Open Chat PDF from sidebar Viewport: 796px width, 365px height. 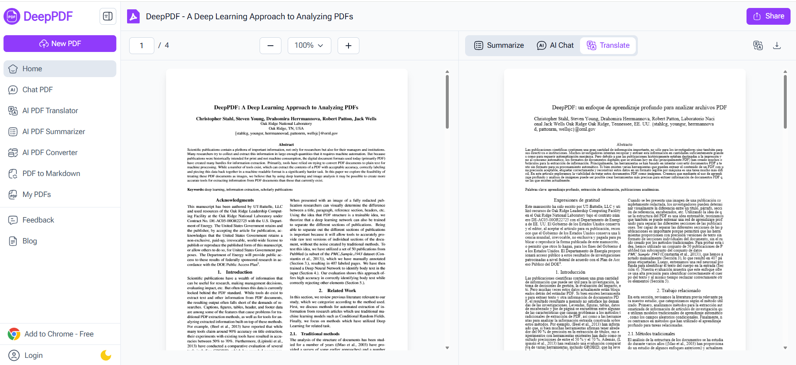coord(37,90)
